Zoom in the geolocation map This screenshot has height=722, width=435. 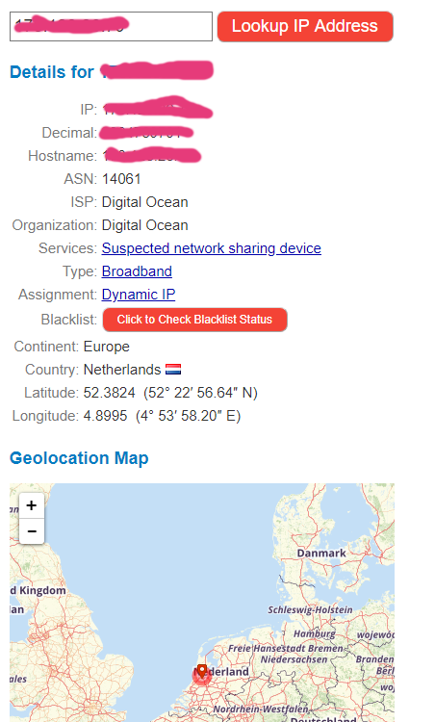(32, 505)
